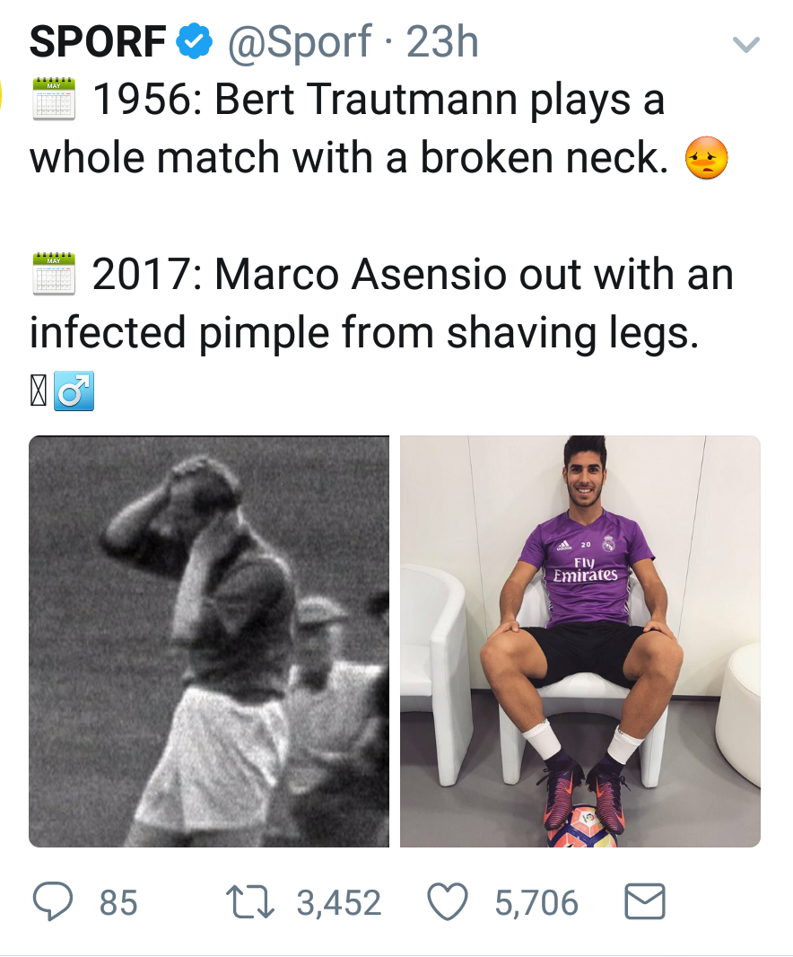
Task: Click the calendar emoji beside 2017
Action: pos(54,274)
